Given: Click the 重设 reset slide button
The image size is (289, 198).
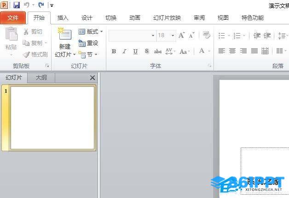Looking at the screenshot, I should point(88,43).
